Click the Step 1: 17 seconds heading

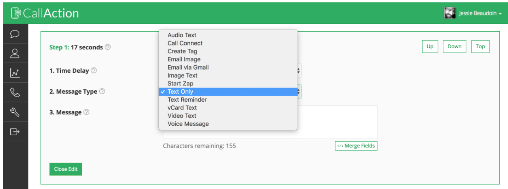click(76, 47)
